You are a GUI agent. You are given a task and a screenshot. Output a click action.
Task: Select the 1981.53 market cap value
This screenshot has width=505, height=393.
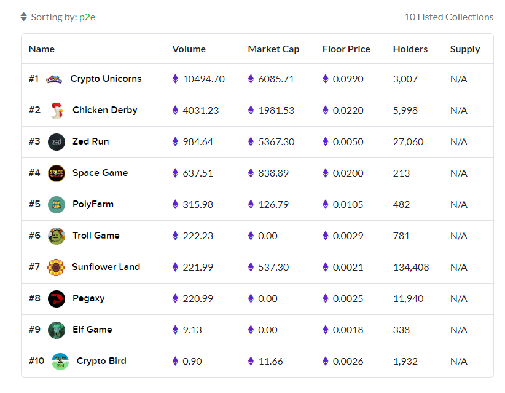[276, 111]
